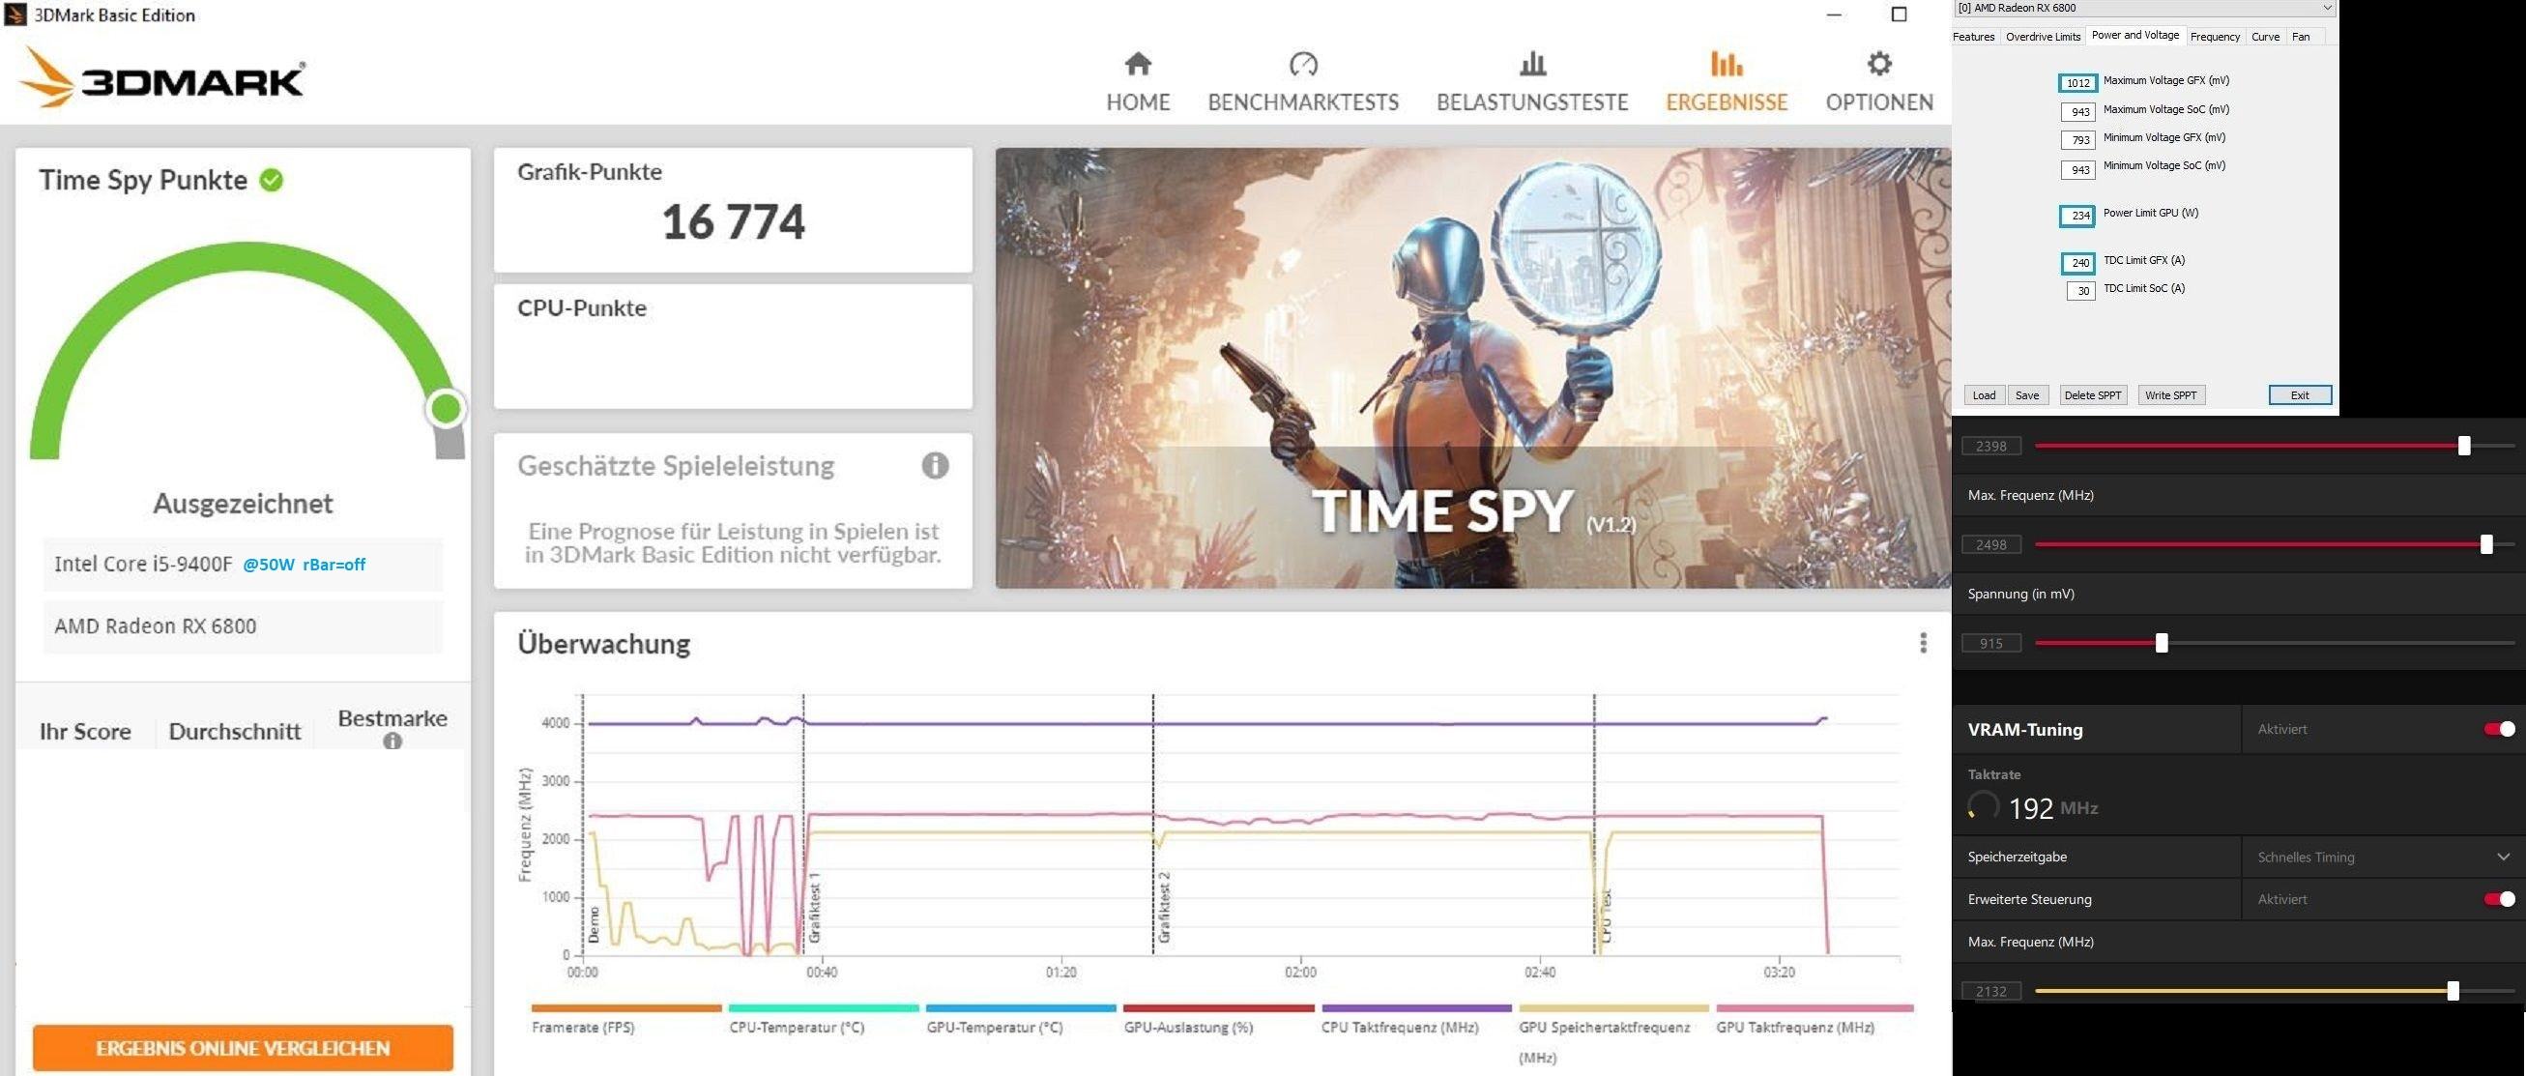Image resolution: width=2526 pixels, height=1076 pixels.
Task: Click AMD Radeon RX 6800 GPU entry
Action: click(x=244, y=625)
